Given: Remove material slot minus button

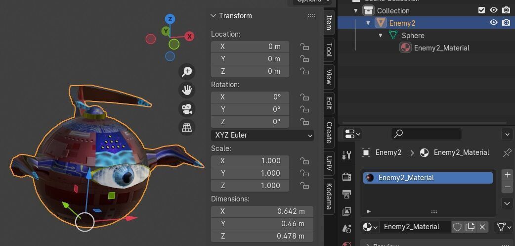Looking at the screenshot, I should [x=508, y=187].
